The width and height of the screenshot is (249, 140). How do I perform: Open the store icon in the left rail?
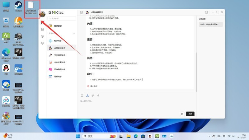tap(42, 29)
